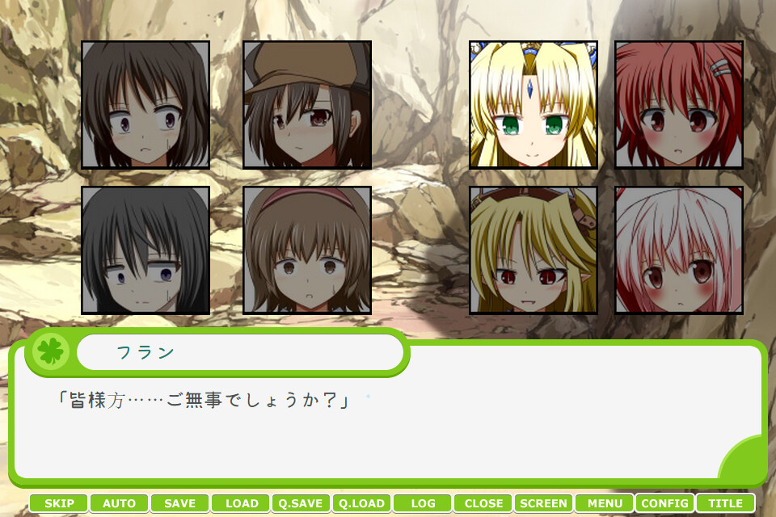Viewport: 776px width, 517px height.
Task: Open the CONFIG settings
Action: click(x=665, y=503)
